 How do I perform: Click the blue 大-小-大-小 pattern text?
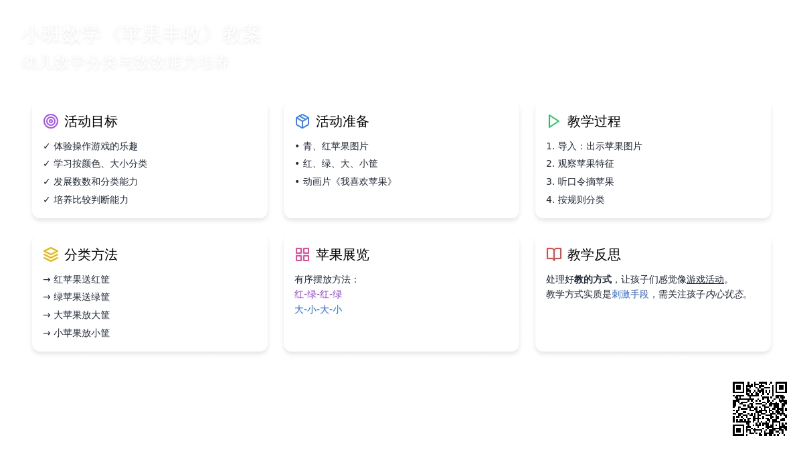pyautogui.click(x=318, y=309)
